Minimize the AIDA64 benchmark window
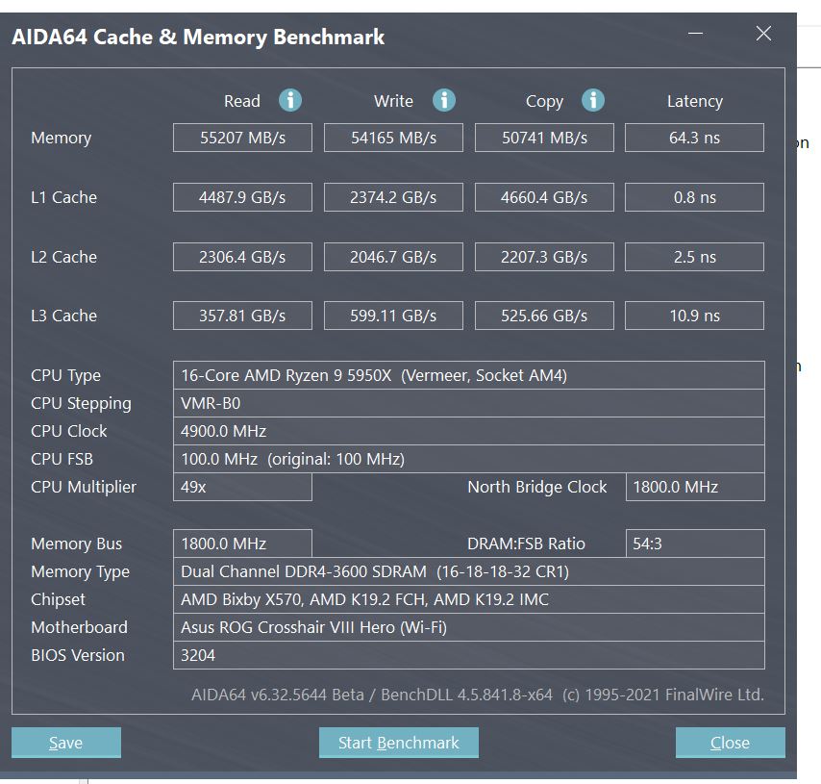Screen dimensions: 821x784 695,34
